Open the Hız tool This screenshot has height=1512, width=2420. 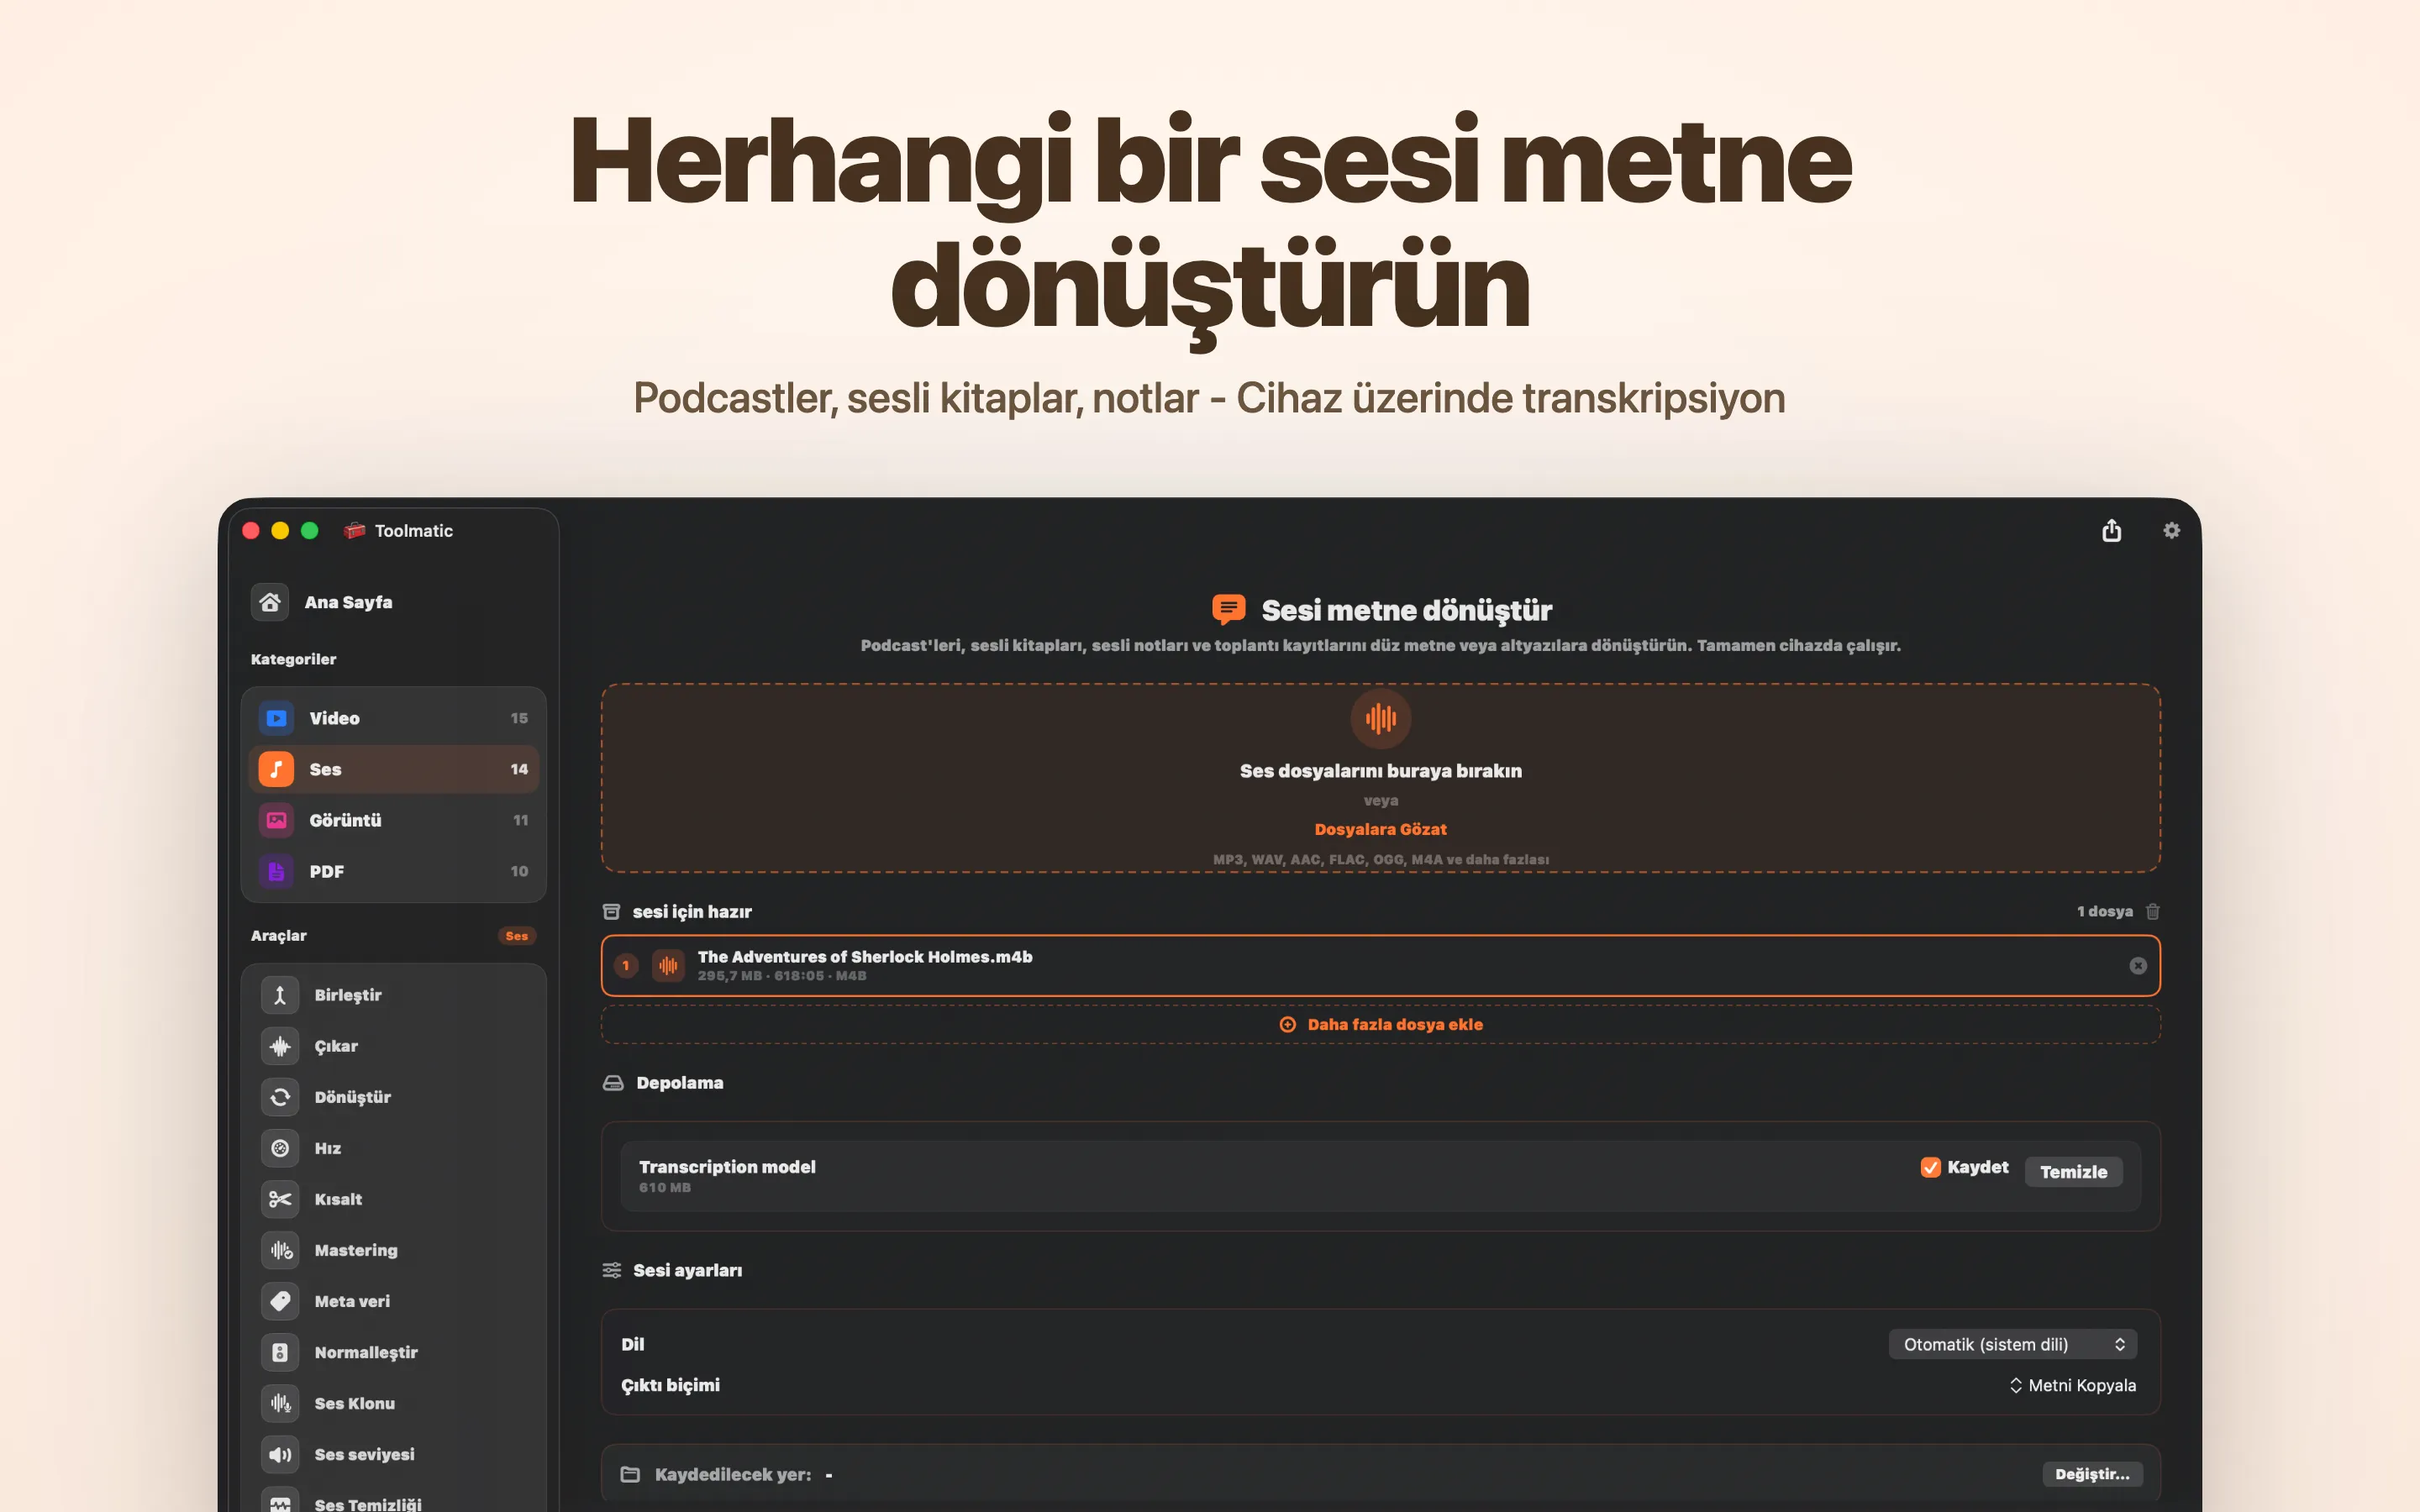pyautogui.click(x=393, y=1148)
